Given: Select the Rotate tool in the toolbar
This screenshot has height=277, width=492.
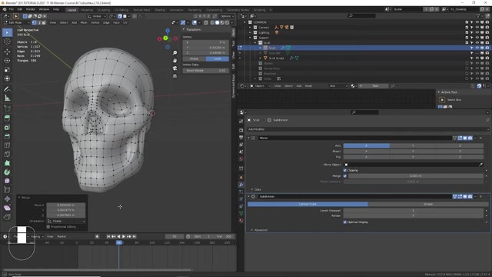Looking at the screenshot, I should [7, 60].
